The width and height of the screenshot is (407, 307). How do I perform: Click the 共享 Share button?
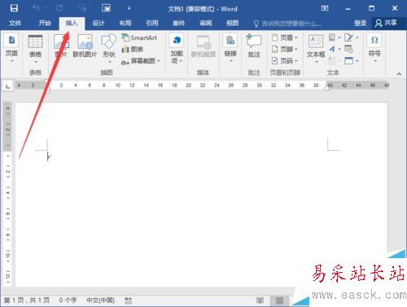coord(386,23)
